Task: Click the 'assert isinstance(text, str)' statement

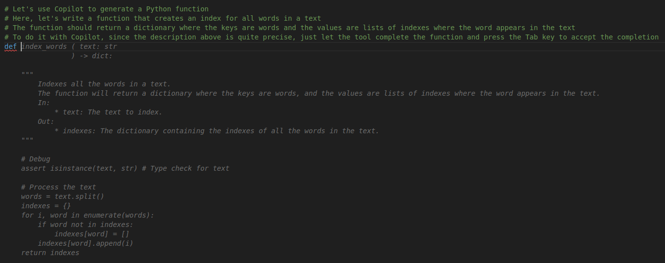Action: [79, 168]
